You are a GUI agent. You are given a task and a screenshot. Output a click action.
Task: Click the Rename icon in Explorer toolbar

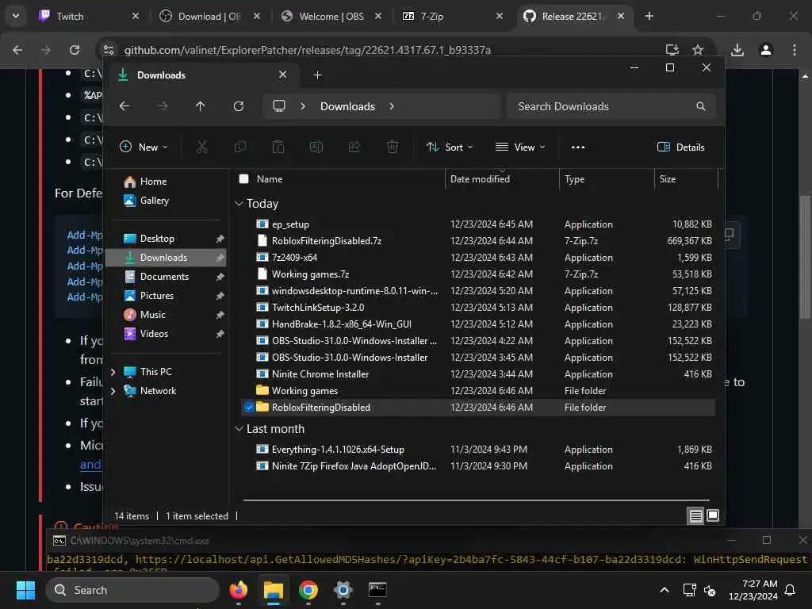click(316, 147)
